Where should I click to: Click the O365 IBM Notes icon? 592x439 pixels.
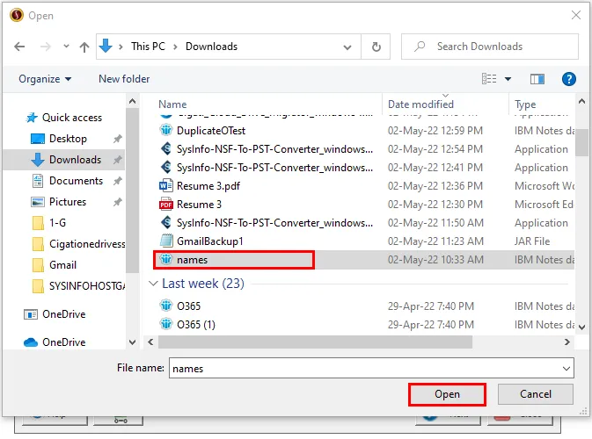coord(165,306)
